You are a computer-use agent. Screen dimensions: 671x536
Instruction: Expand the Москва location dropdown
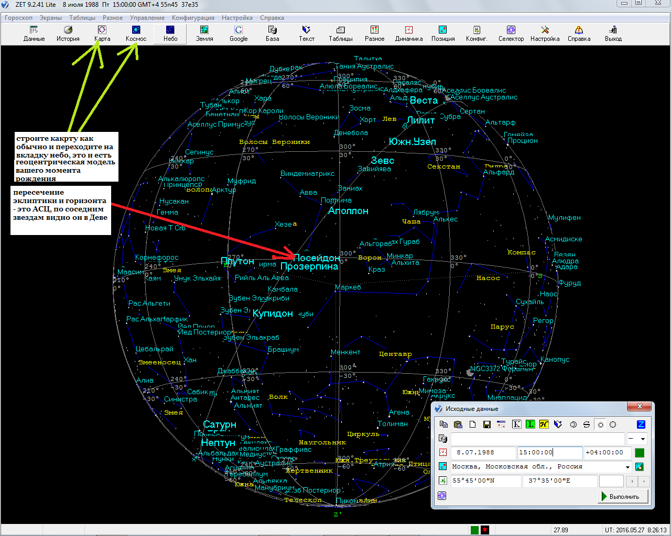pos(627,467)
